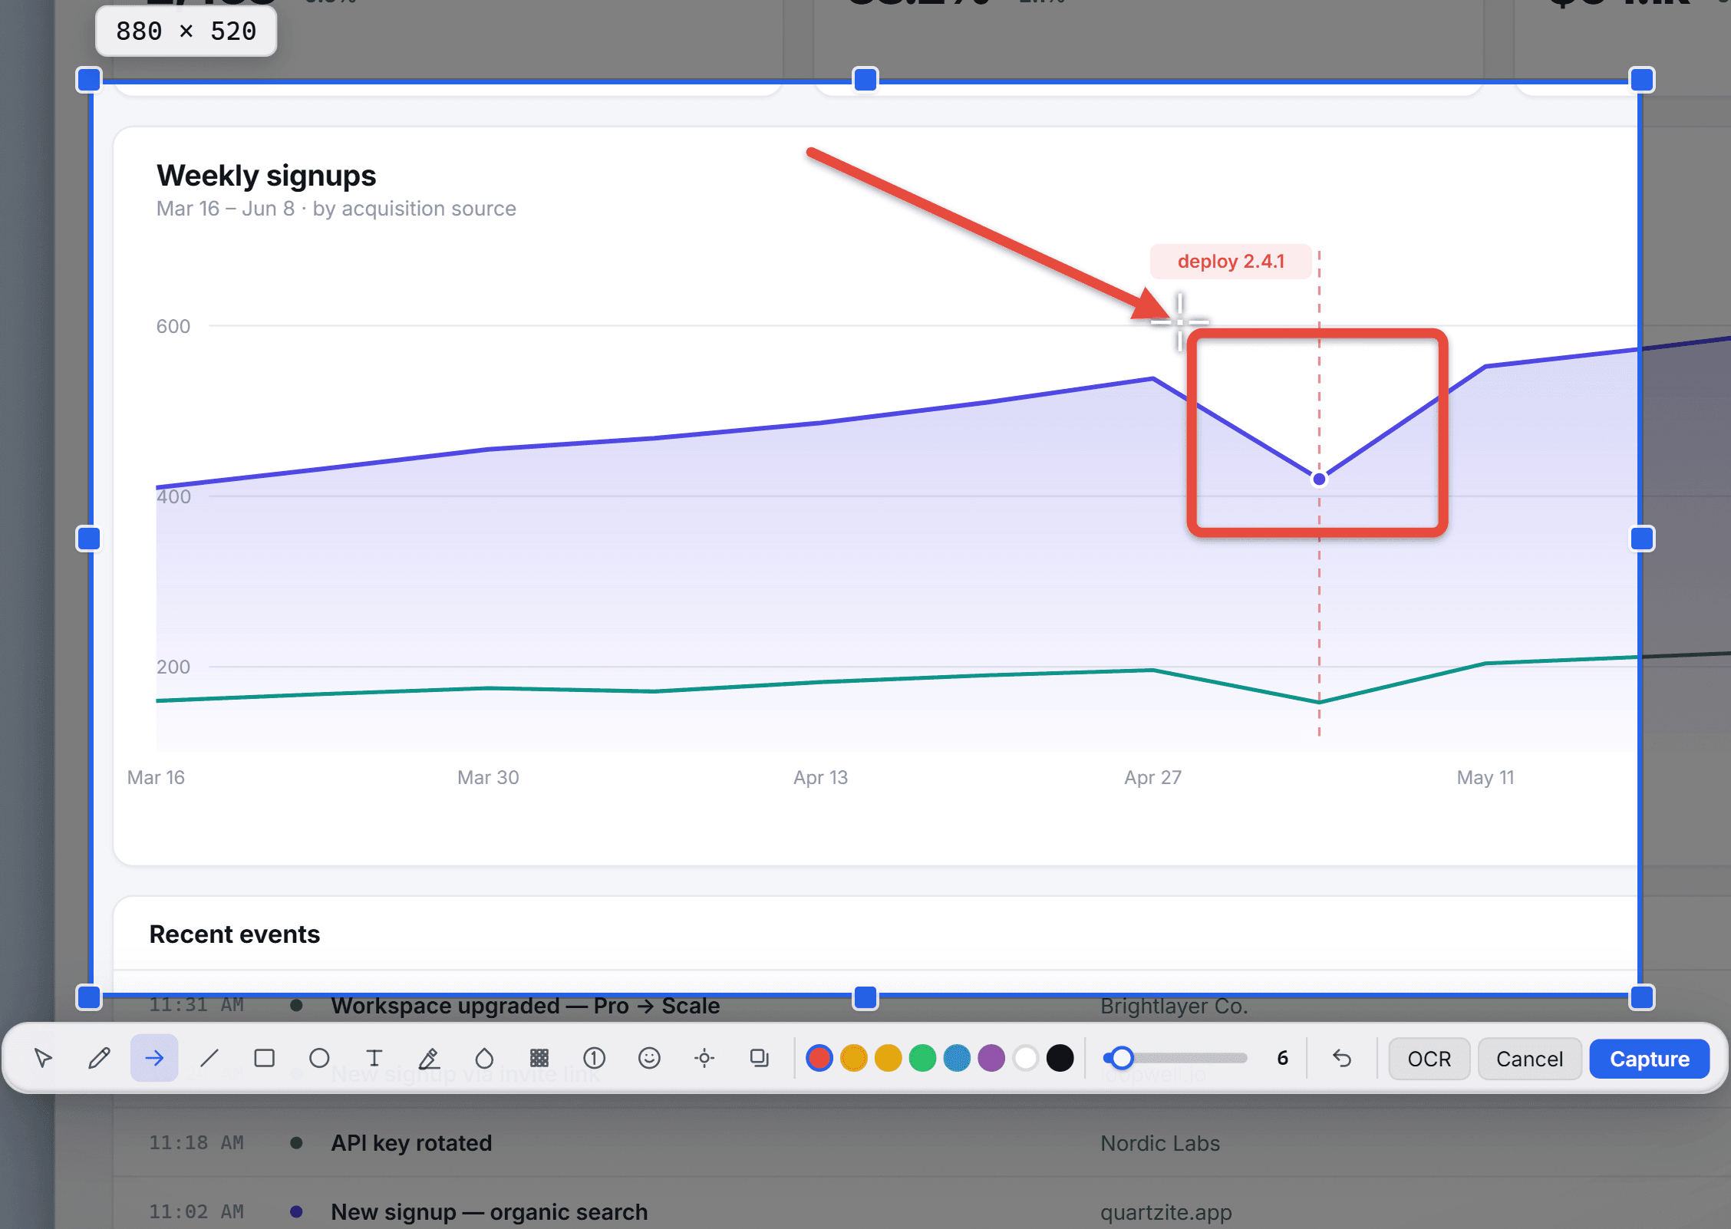Click the "Recent events" heading

point(234,934)
